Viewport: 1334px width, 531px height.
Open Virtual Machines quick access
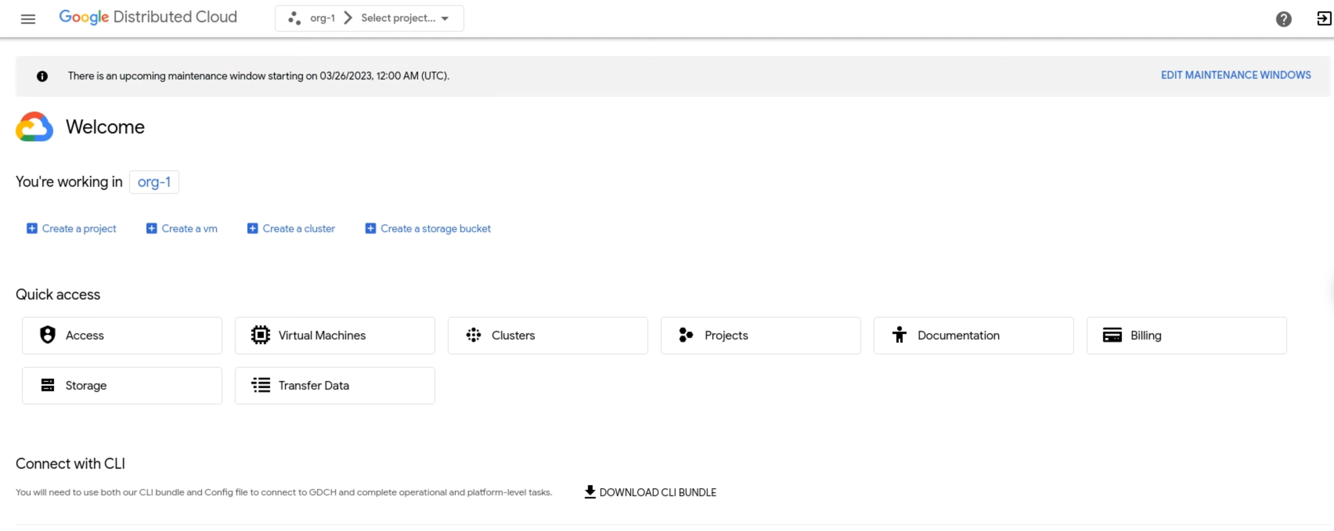click(x=334, y=334)
